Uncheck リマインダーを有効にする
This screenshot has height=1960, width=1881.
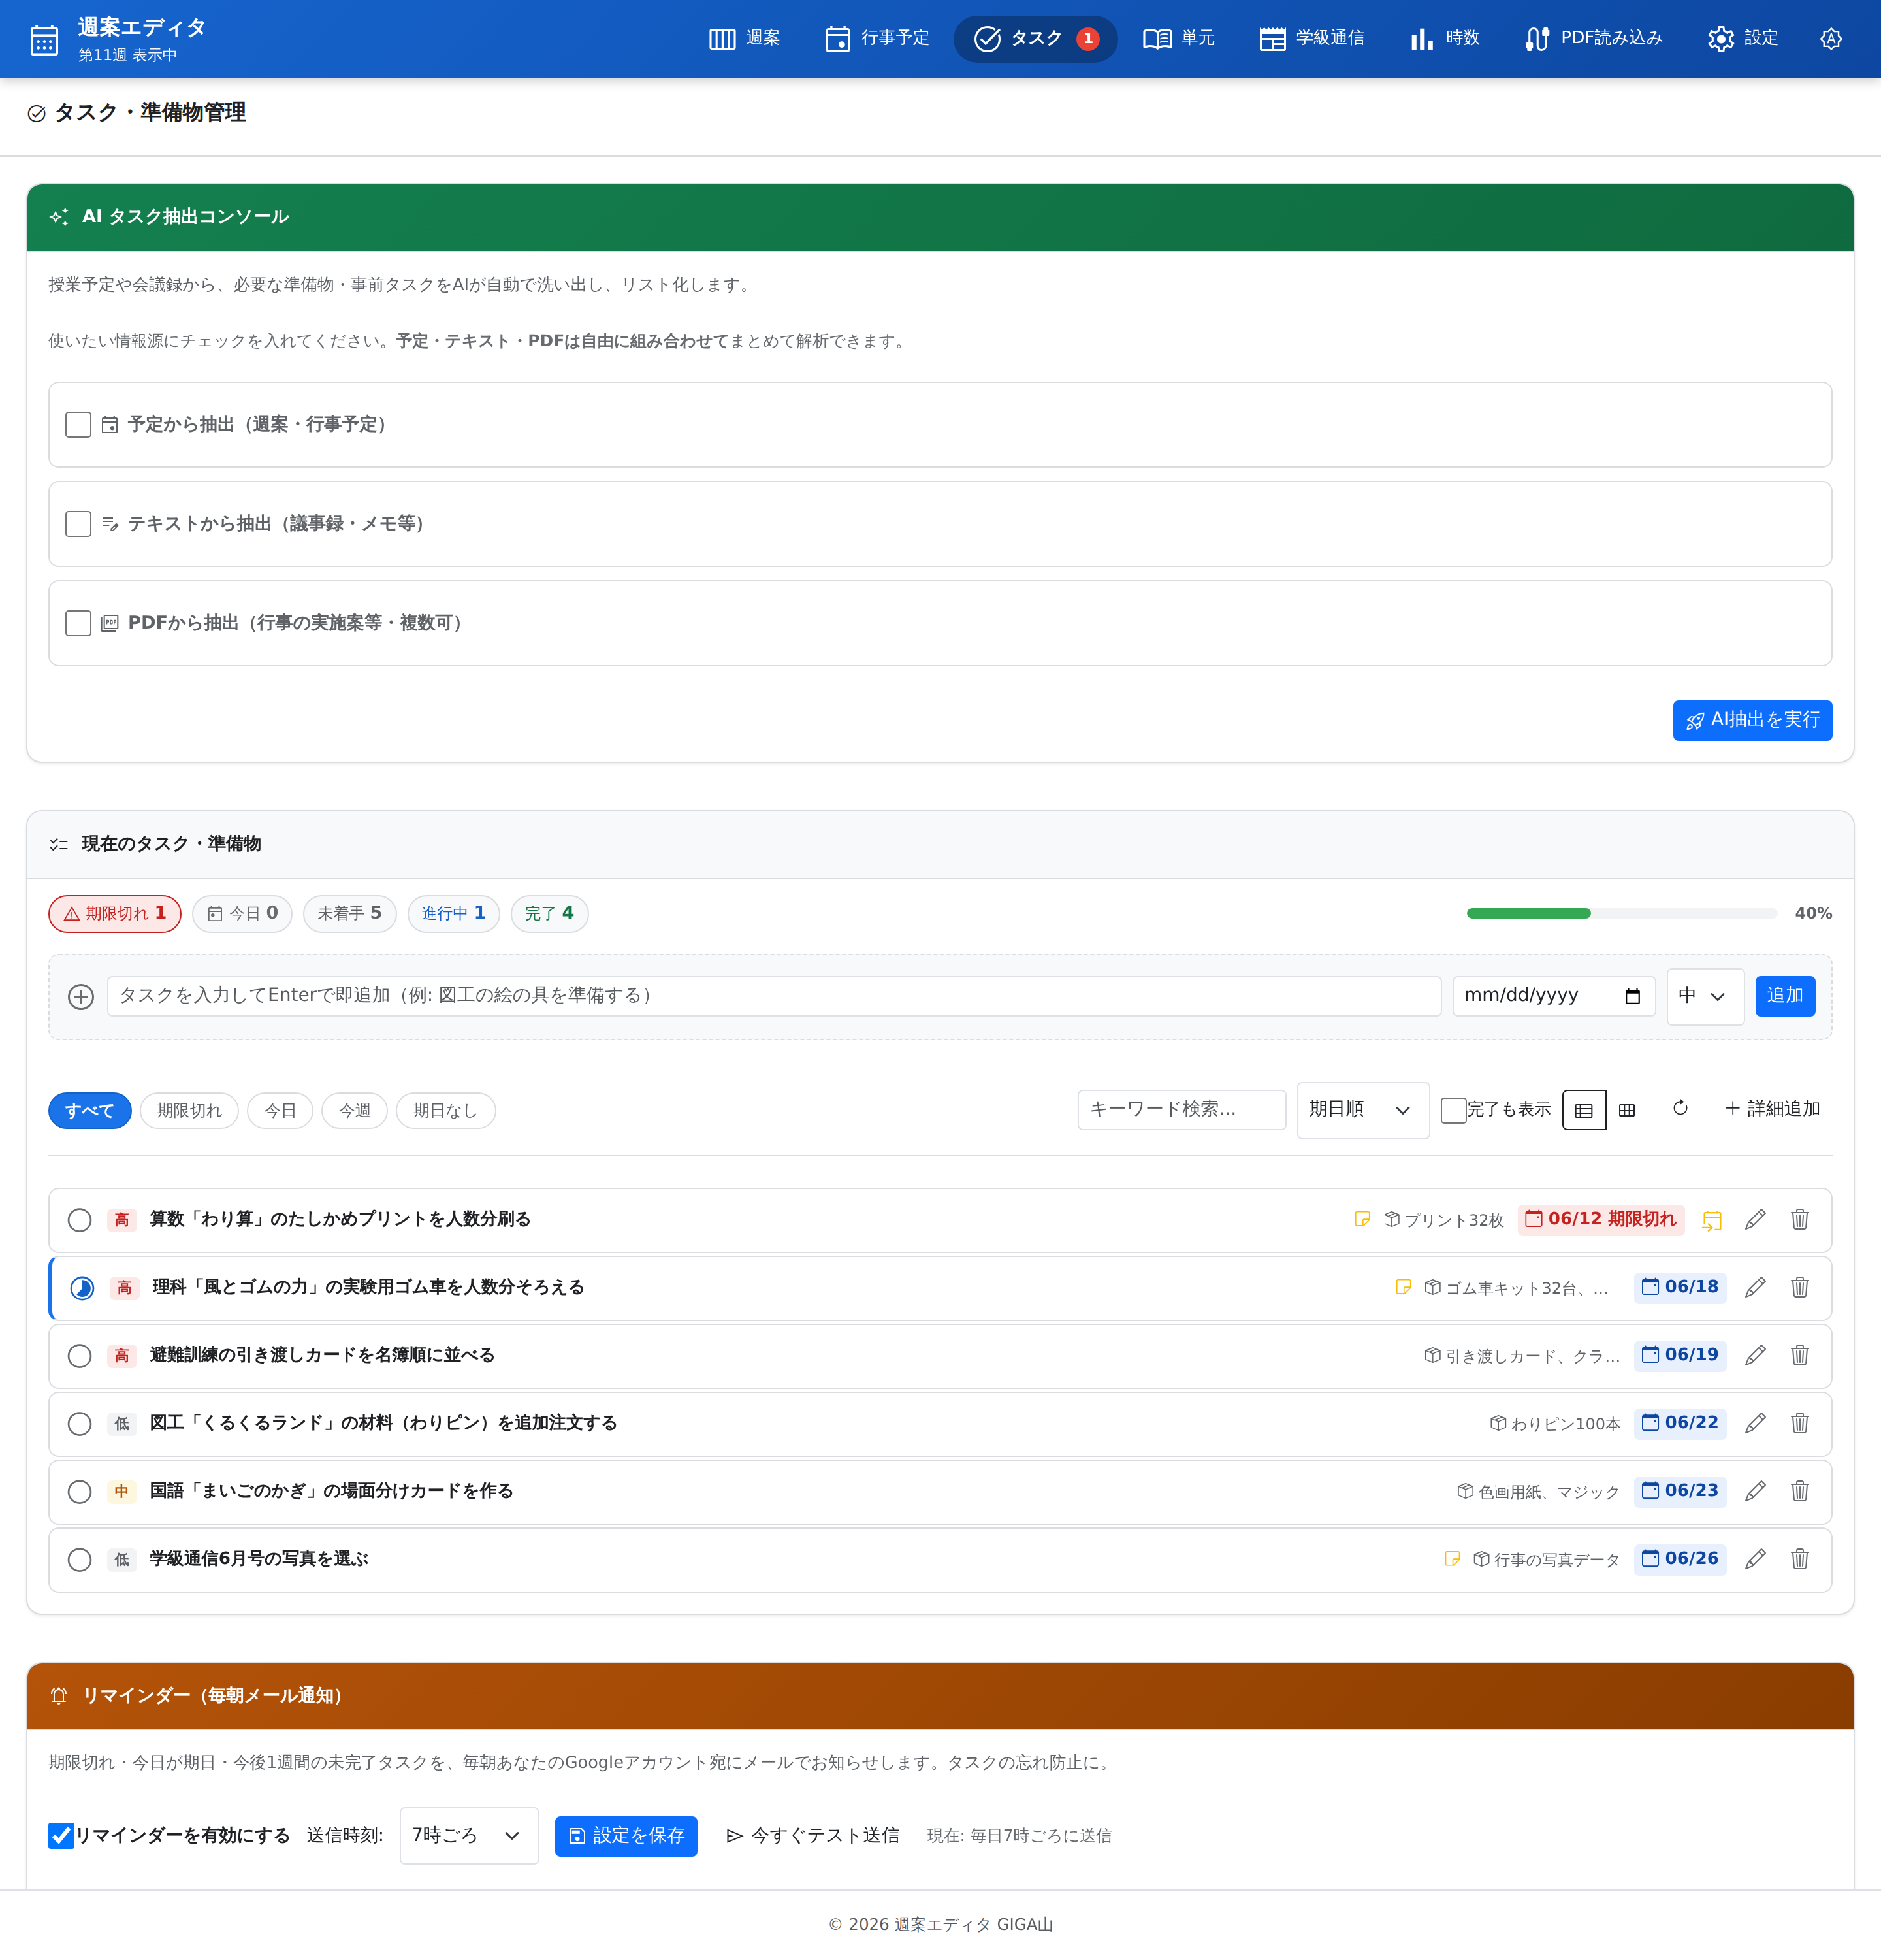(61, 1836)
